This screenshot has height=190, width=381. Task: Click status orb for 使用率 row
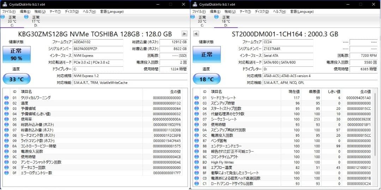point(6,119)
